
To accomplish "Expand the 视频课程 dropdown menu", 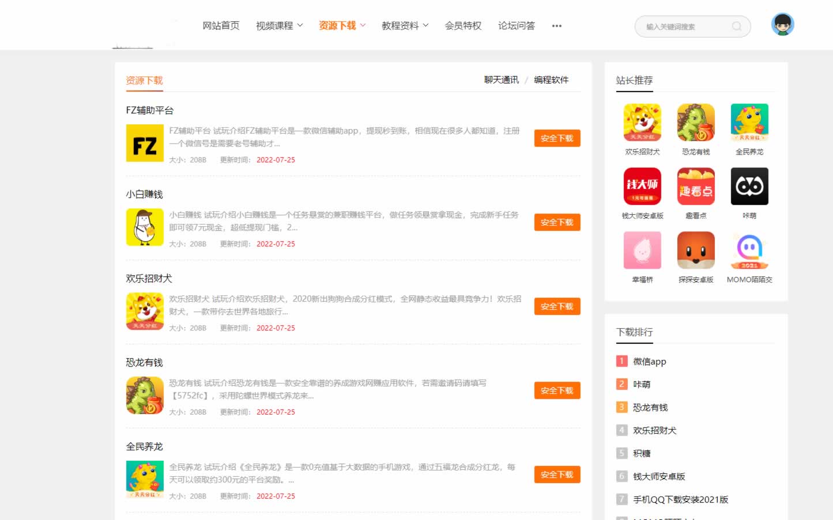I will pos(279,26).
